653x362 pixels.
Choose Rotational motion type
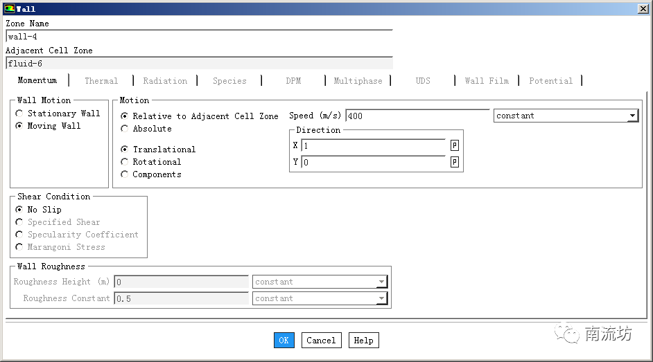pyautogui.click(x=125, y=162)
